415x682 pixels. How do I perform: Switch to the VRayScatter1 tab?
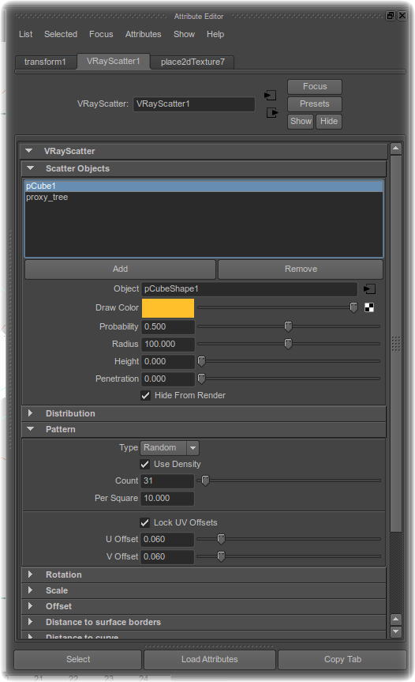coord(114,61)
